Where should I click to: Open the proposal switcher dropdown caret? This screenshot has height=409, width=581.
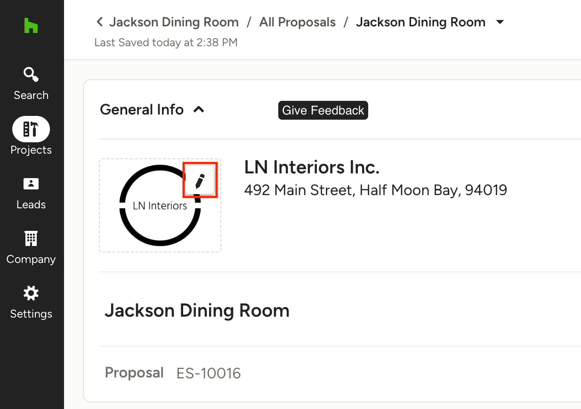(500, 22)
